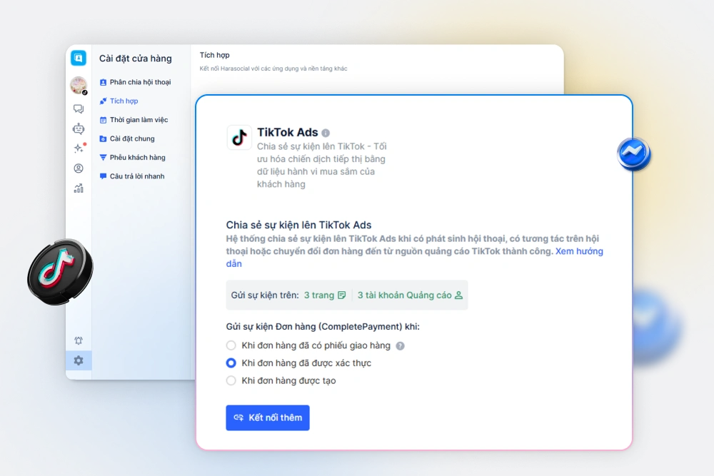The width and height of the screenshot is (714, 476).
Task: Click the AI sparkles icon with red dot
Action: [79, 148]
